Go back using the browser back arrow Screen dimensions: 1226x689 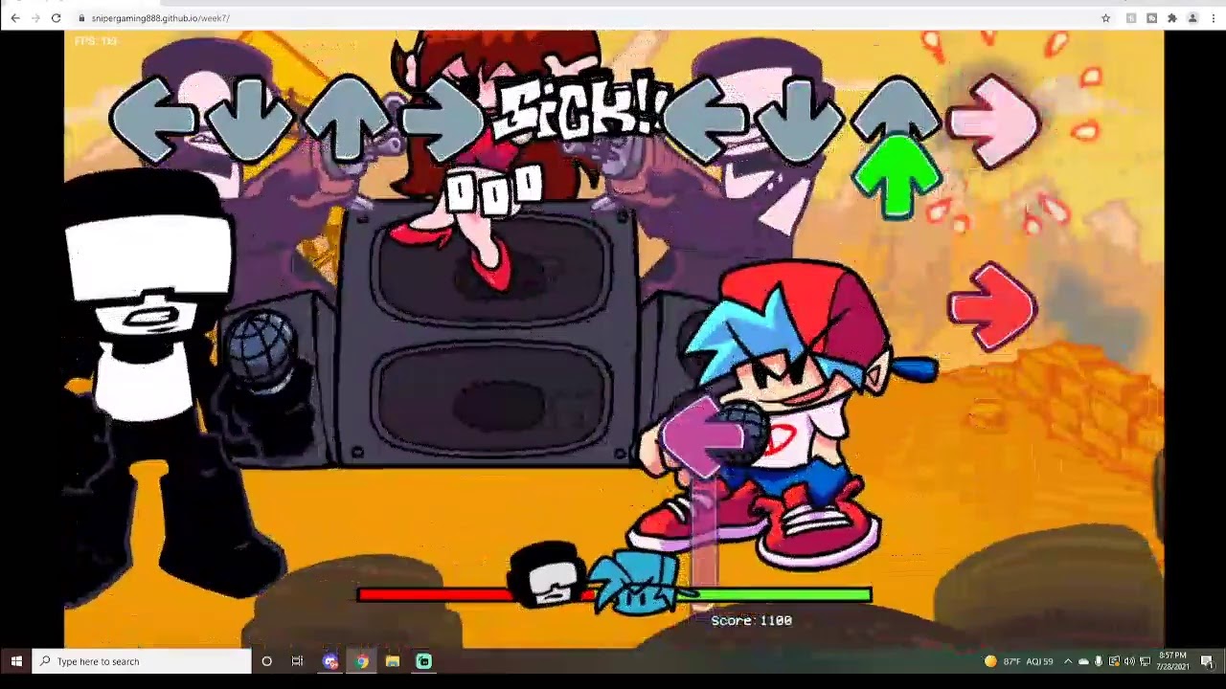14,18
